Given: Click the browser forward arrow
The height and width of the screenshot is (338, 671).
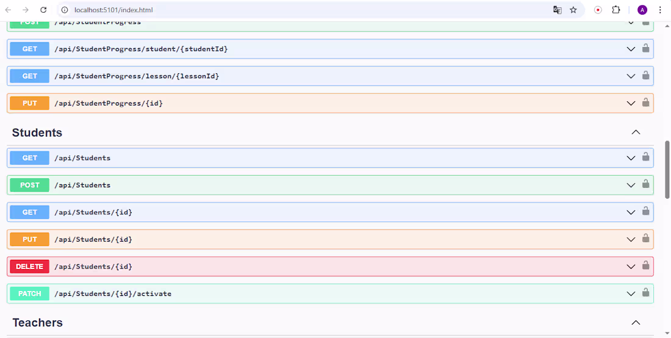Looking at the screenshot, I should pyautogui.click(x=26, y=10).
